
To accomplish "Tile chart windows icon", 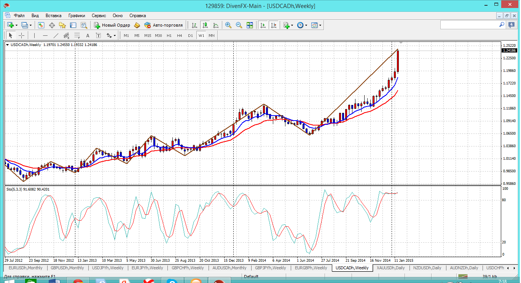I will [250, 25].
